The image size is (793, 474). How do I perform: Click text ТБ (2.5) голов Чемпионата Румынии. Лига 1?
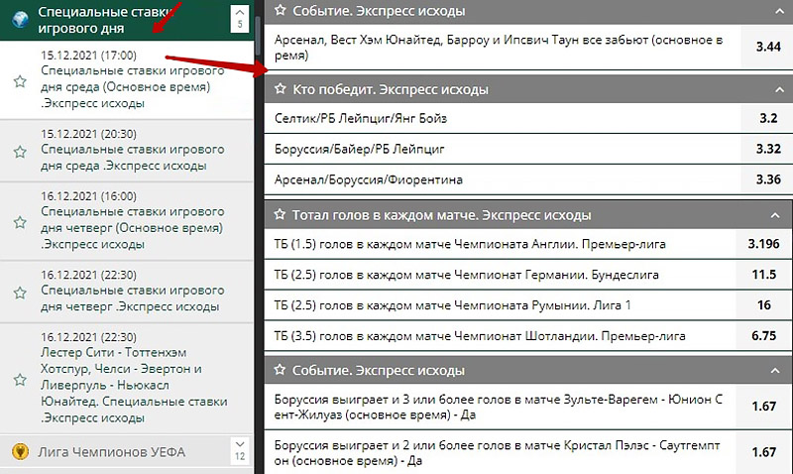(x=453, y=305)
